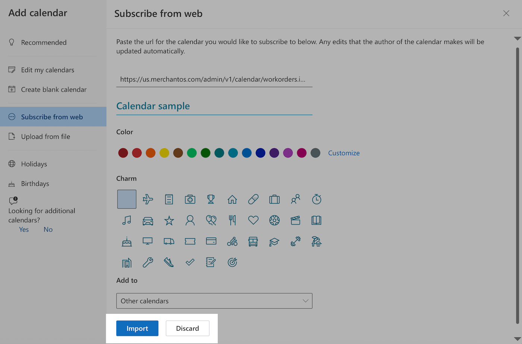
Task: Open the 'Other calendars' dropdown
Action: (x=214, y=301)
